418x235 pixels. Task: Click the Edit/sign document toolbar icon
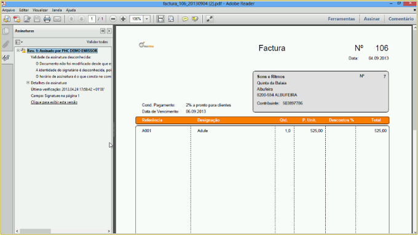pos(27,19)
